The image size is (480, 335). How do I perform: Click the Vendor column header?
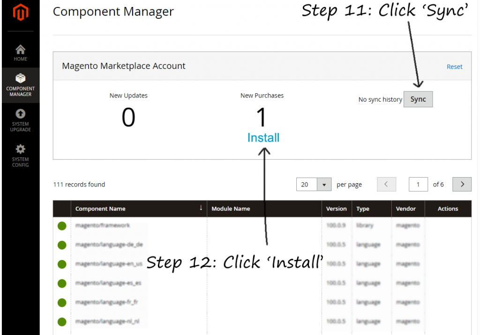(406, 209)
